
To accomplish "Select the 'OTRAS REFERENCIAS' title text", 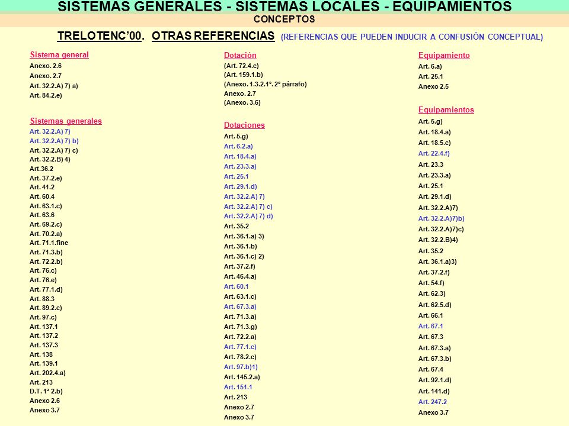I will pos(213,36).
